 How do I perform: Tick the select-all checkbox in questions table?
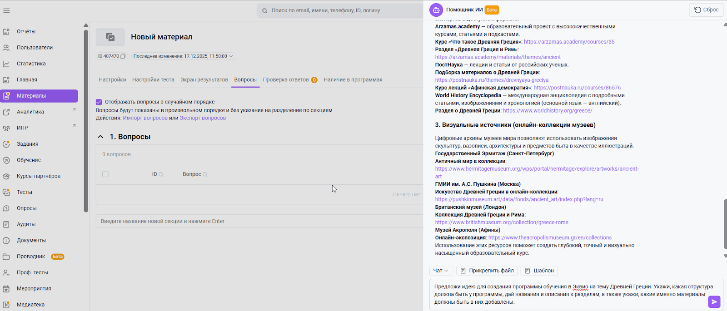click(x=105, y=174)
